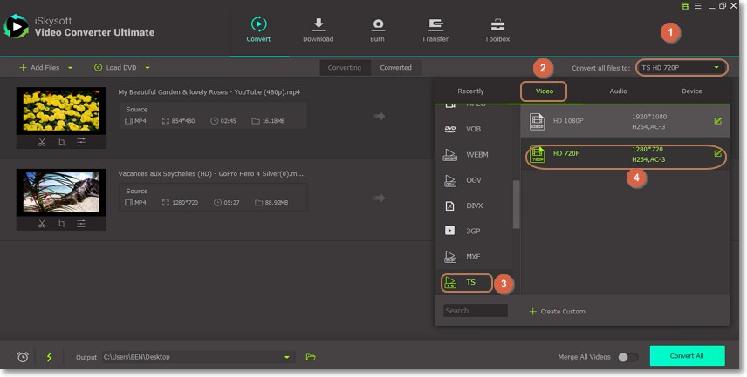
Task: Switch to the Converted tab
Action: [x=396, y=68]
